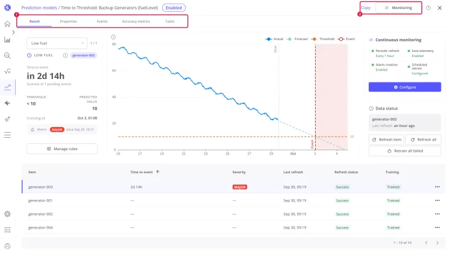451x254 pixels.
Task: Click the MAJOR alarm badge near the bell
Action: click(57, 130)
